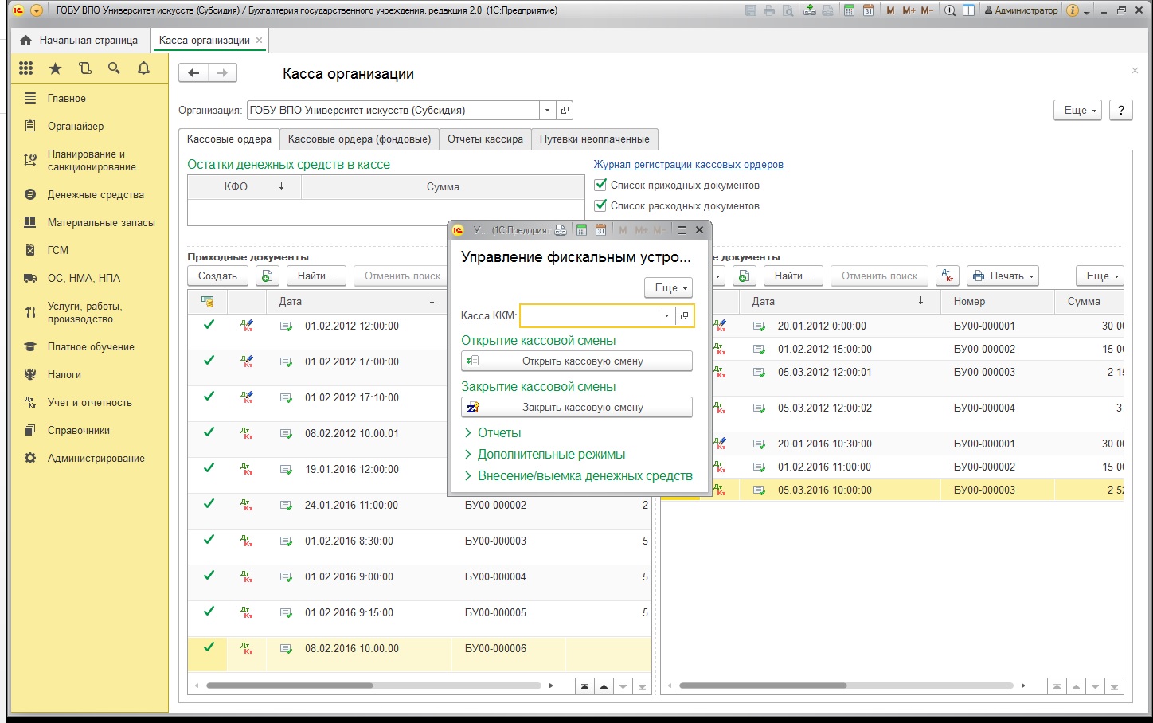The image size is (1153, 723).
Task: Click copy-document icon beside Создать
Action: coord(267,276)
